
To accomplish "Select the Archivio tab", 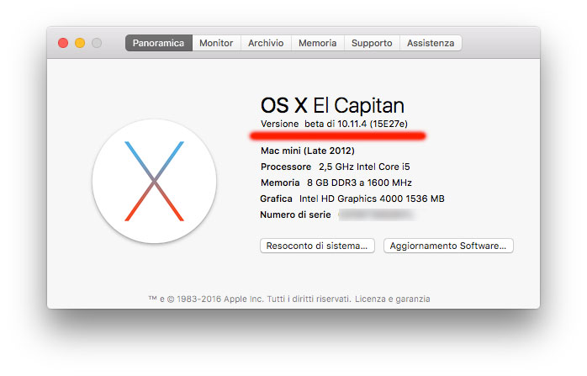I will tap(266, 43).
